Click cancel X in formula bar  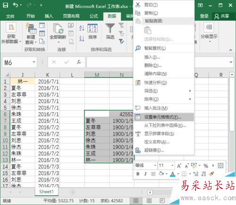click(54, 62)
